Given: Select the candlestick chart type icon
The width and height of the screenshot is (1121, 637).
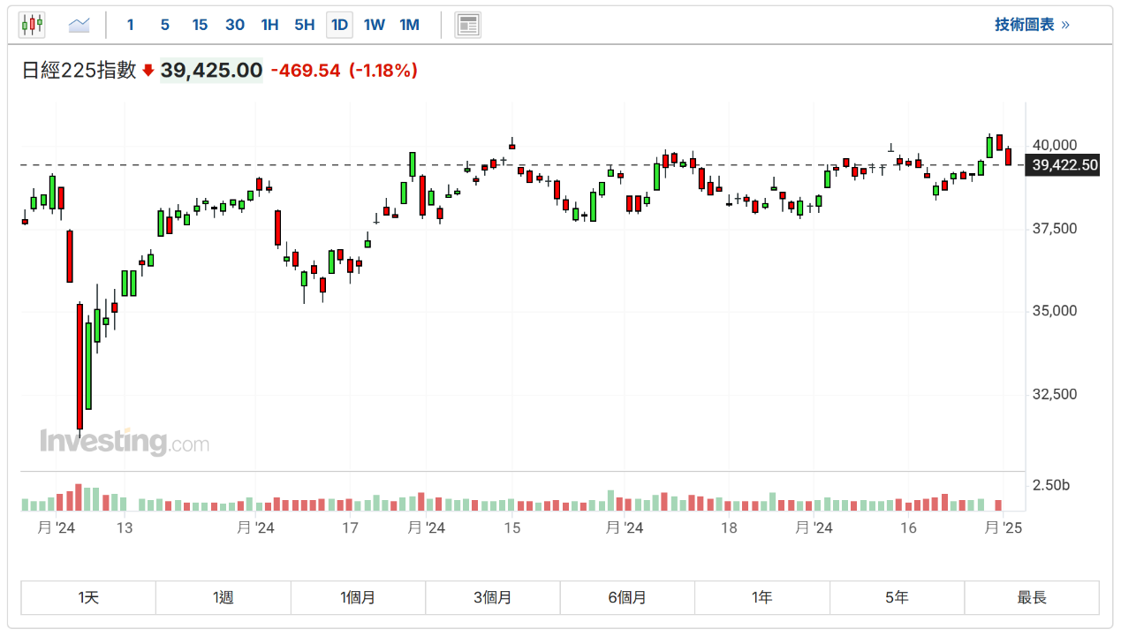Looking at the screenshot, I should click(32, 25).
